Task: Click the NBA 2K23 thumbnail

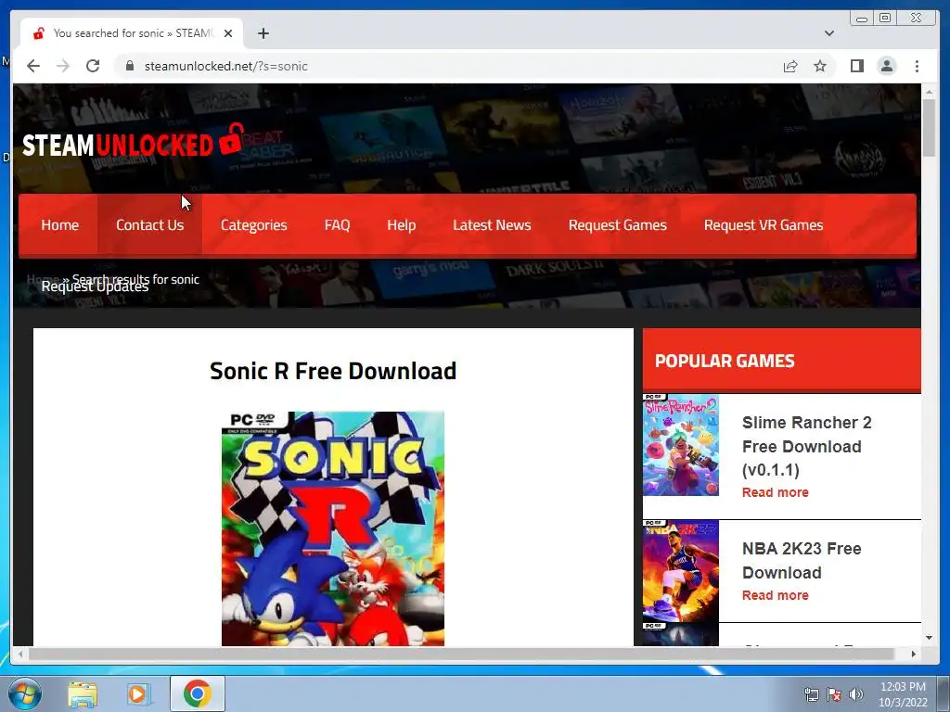Action: [x=680, y=571]
